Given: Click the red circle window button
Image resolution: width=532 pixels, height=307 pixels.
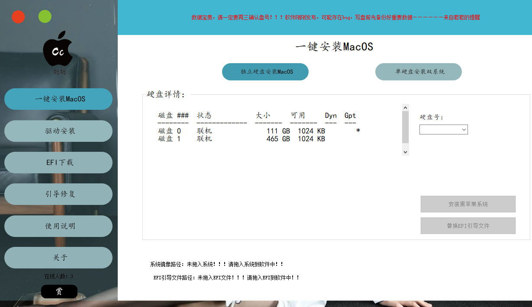Looking at the screenshot, I should click(x=18, y=17).
